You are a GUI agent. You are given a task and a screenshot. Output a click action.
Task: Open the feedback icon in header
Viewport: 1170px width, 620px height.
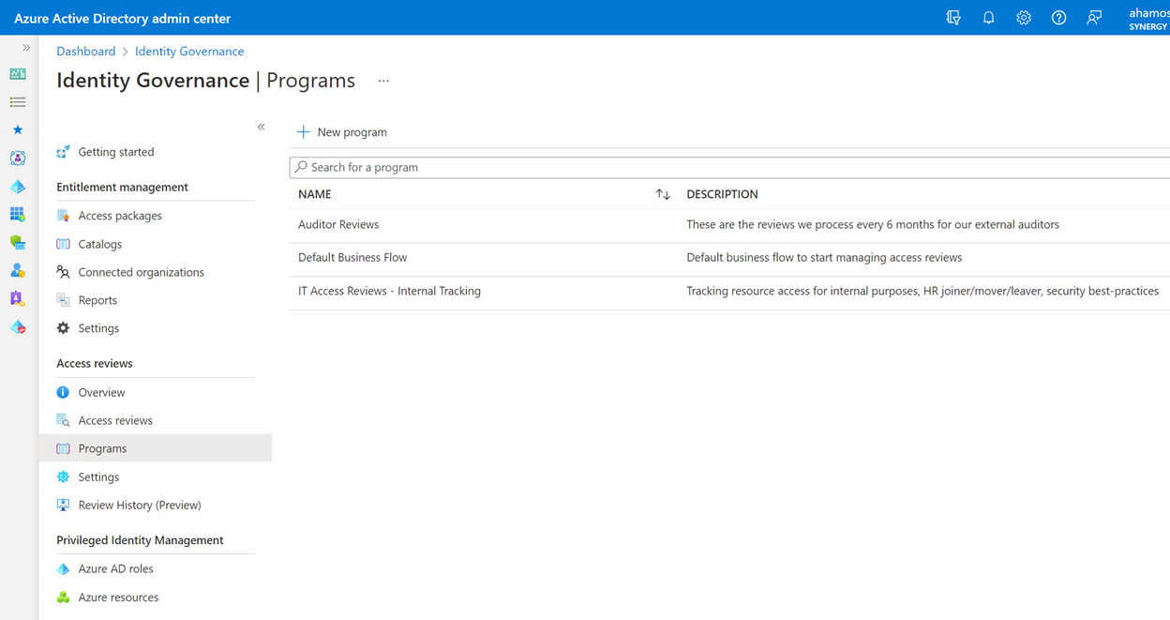(1094, 18)
